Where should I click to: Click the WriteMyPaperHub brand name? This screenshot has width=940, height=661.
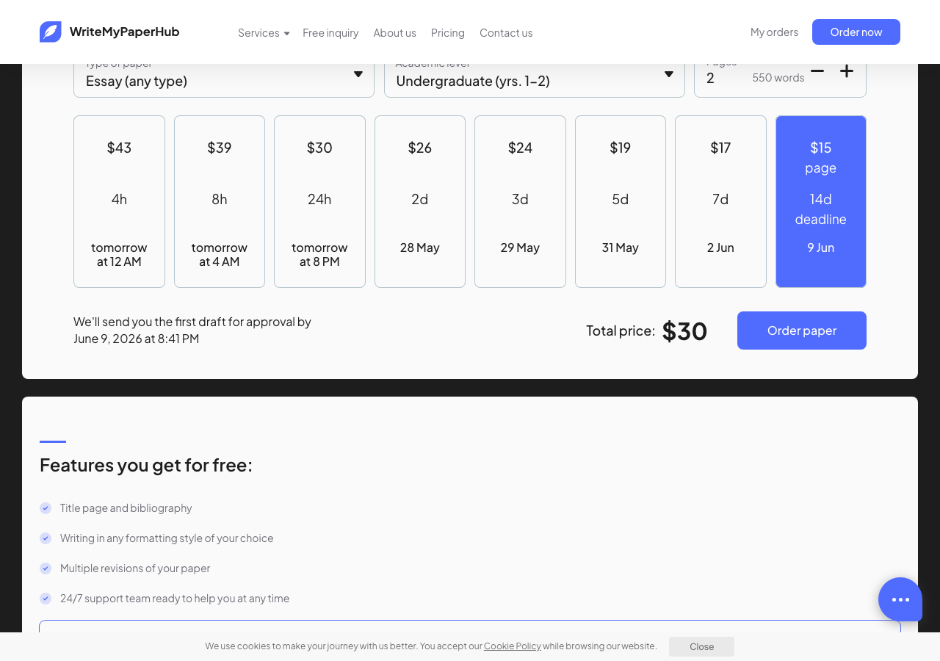pyautogui.click(x=124, y=32)
